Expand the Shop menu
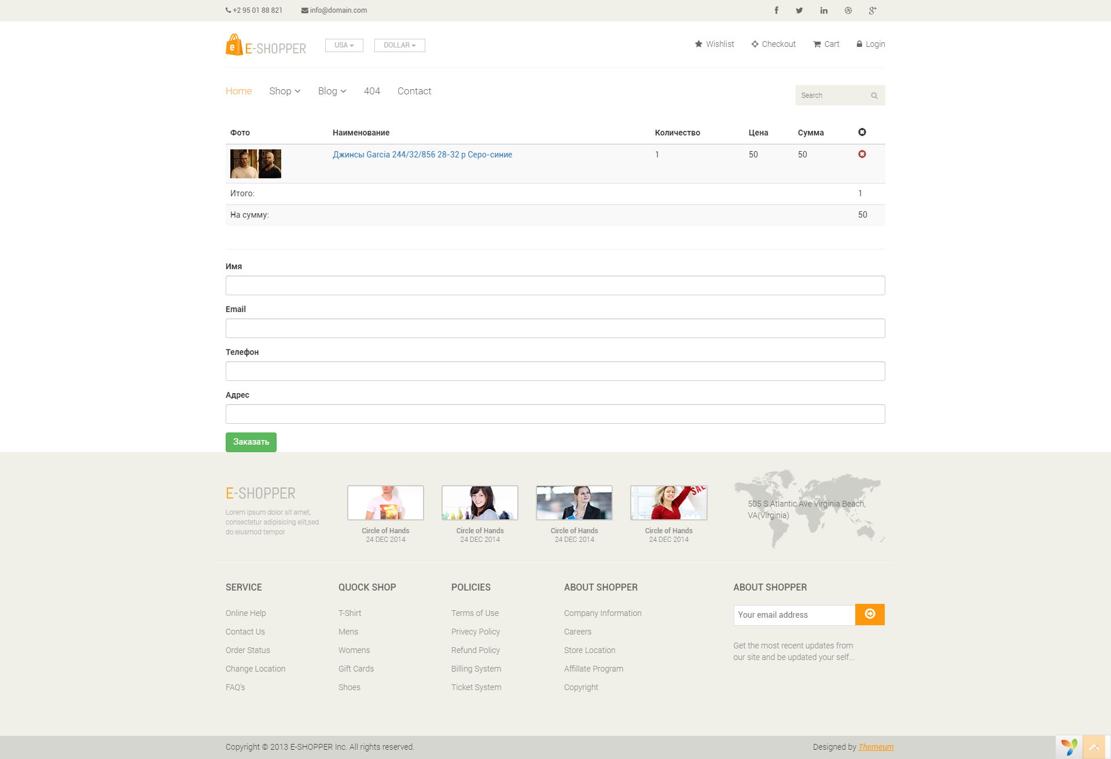 (284, 91)
